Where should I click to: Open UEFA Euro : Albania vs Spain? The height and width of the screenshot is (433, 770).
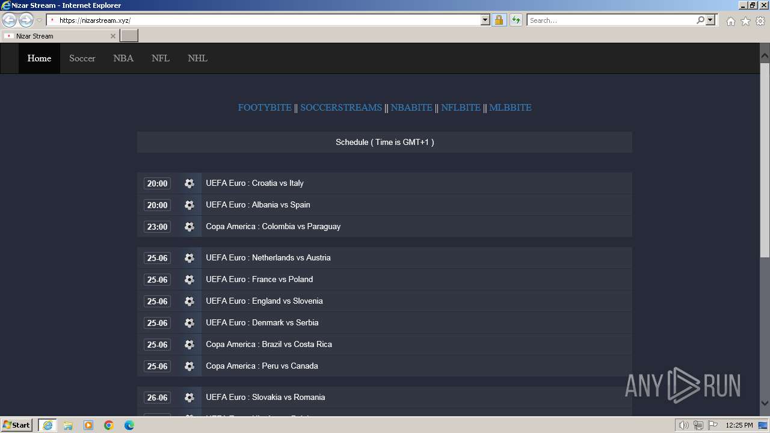coord(258,205)
